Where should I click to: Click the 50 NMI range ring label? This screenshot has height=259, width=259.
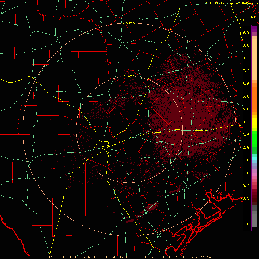tap(129, 76)
